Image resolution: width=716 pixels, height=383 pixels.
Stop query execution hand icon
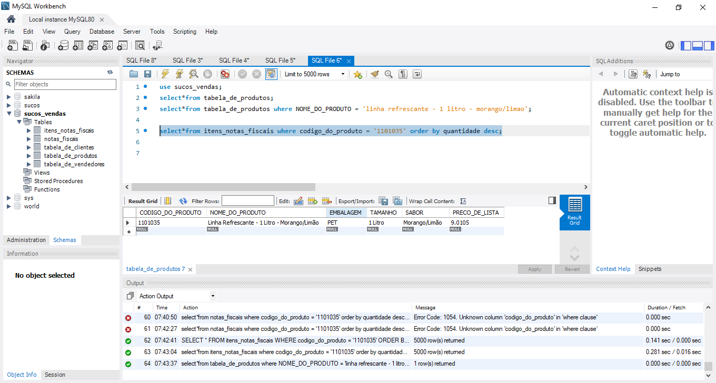pyautogui.click(x=207, y=74)
